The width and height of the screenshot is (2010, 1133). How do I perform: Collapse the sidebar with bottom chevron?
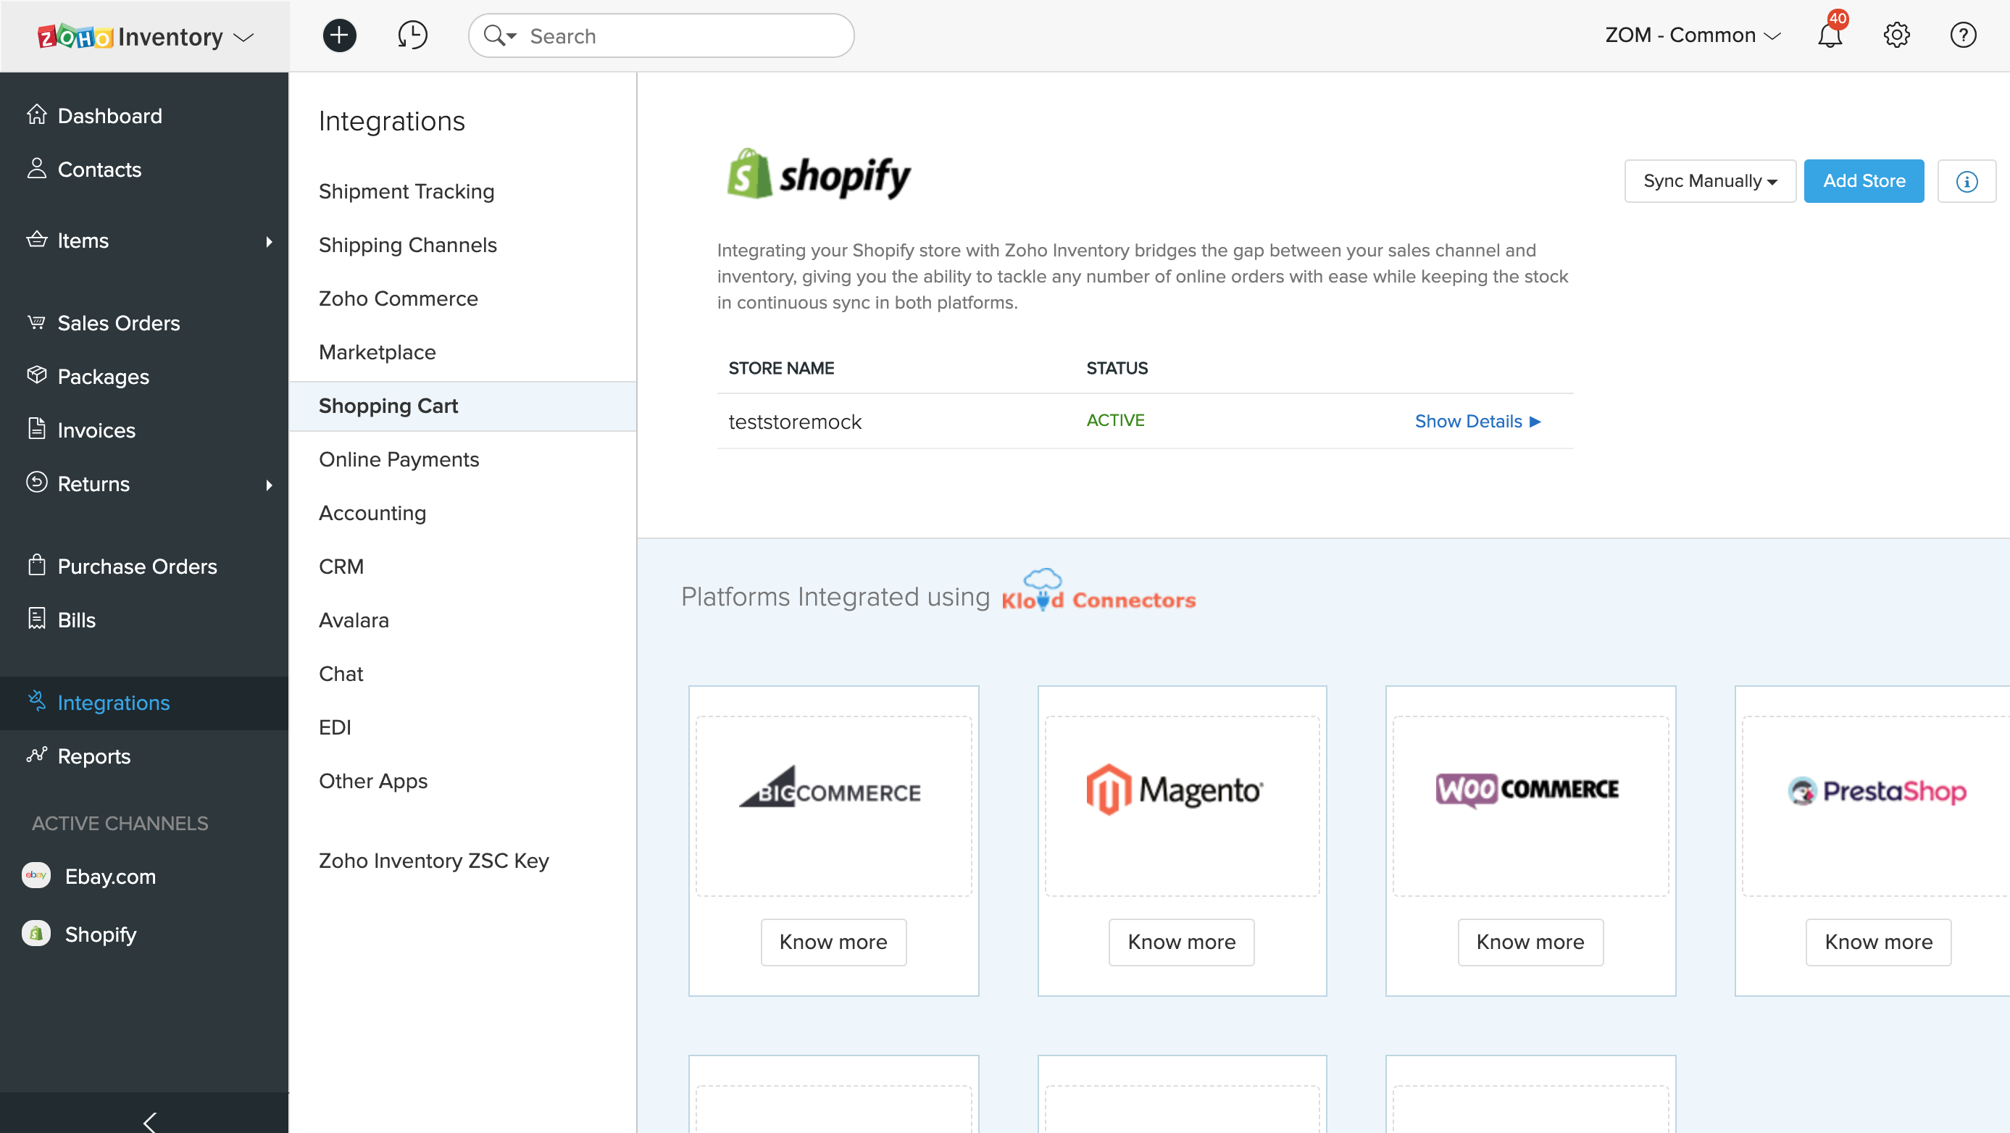150,1122
